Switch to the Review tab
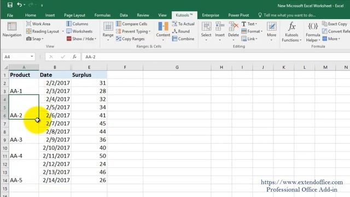The height and width of the screenshot is (197, 350). pyautogui.click(x=143, y=15)
